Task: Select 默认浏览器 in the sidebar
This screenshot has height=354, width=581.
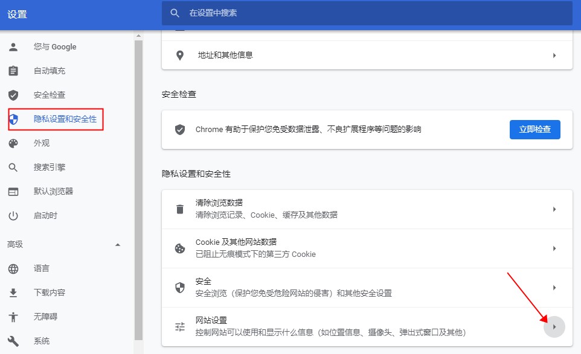Action: pyautogui.click(x=53, y=191)
